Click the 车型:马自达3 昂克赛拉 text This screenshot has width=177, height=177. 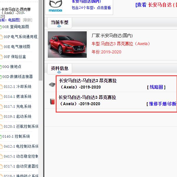tap(121, 44)
